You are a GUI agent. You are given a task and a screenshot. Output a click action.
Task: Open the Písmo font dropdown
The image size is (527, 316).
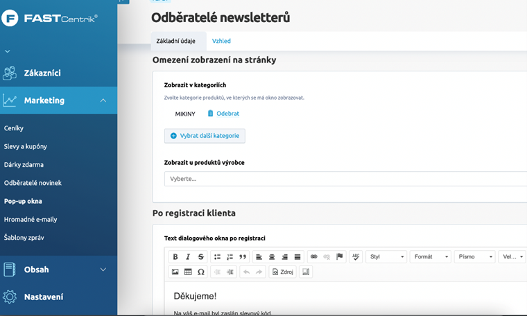tap(474, 257)
